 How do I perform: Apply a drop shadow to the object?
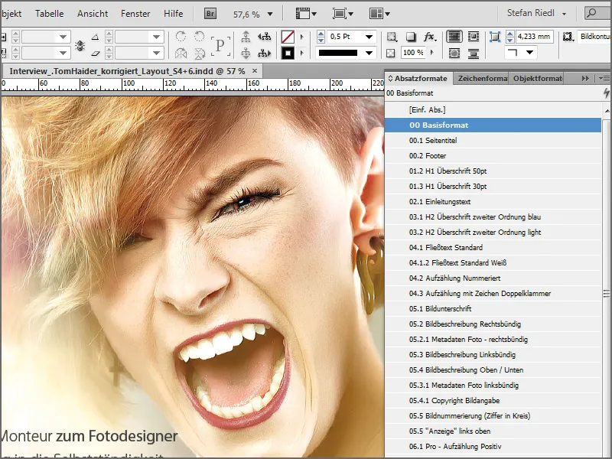(410, 37)
